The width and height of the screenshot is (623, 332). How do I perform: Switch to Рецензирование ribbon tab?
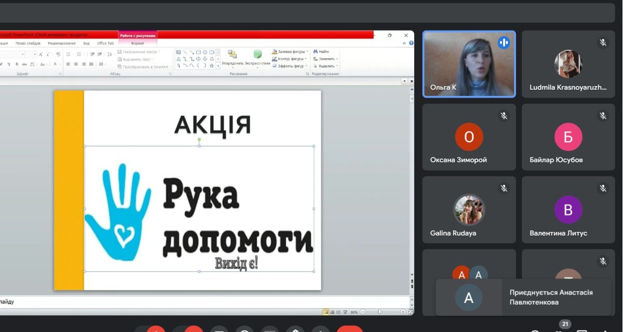point(62,43)
